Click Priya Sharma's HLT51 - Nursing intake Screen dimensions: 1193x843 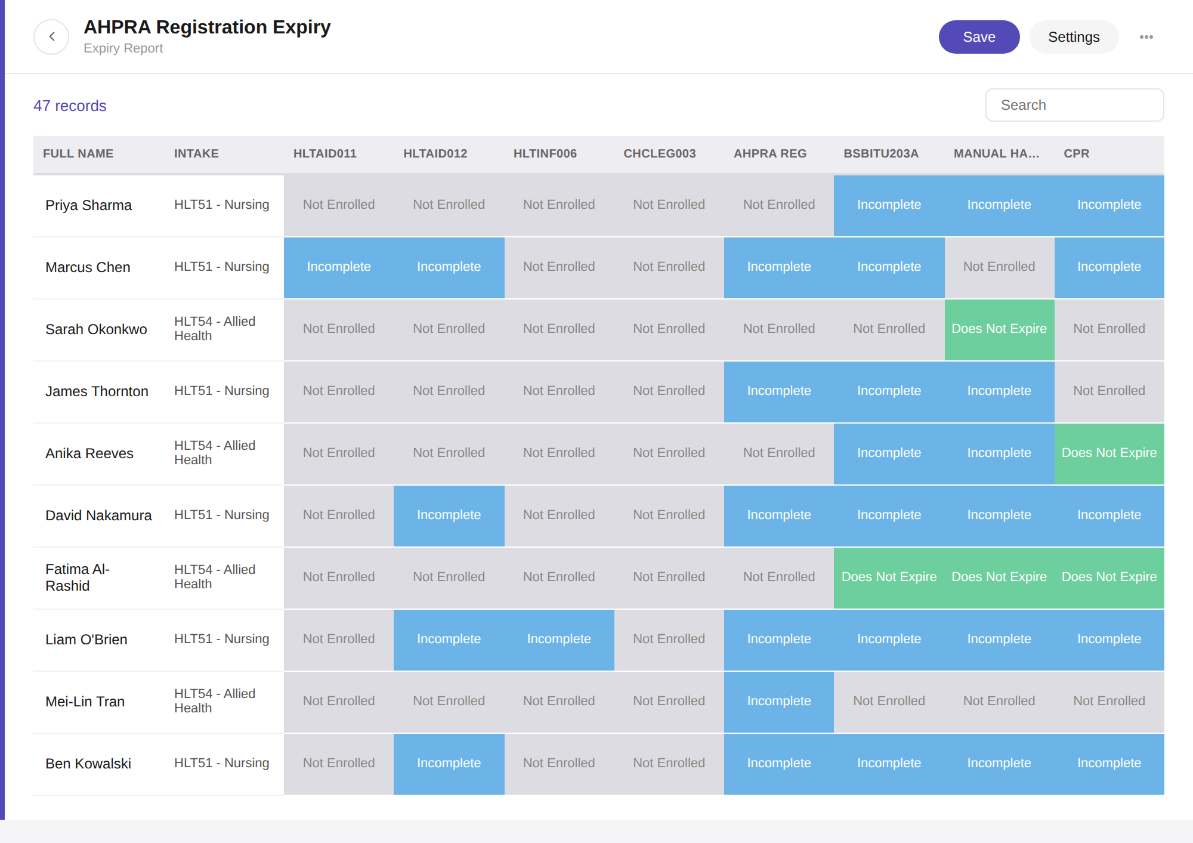[222, 205]
